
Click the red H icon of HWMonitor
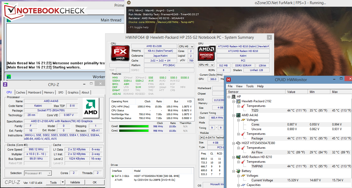pyautogui.click(x=228, y=80)
